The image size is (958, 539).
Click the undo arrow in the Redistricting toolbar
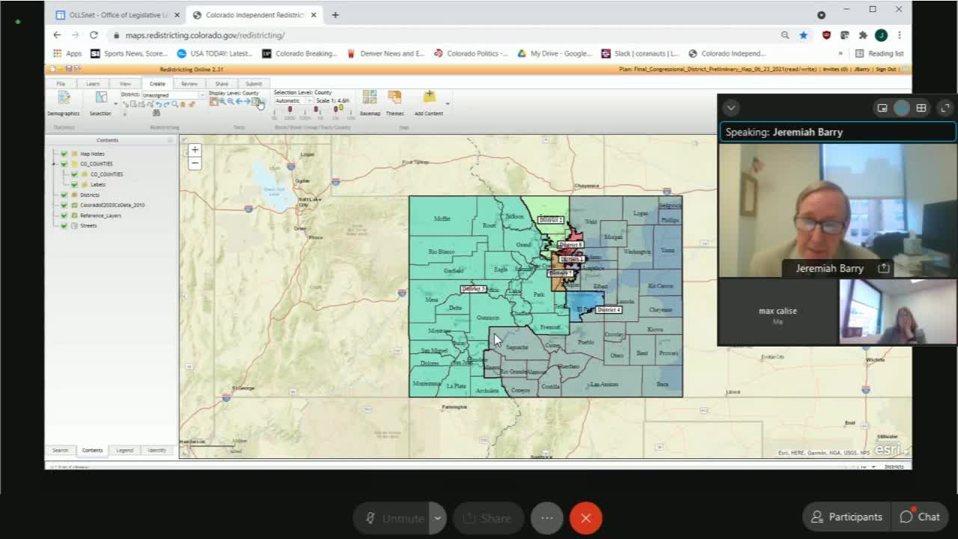point(159,103)
